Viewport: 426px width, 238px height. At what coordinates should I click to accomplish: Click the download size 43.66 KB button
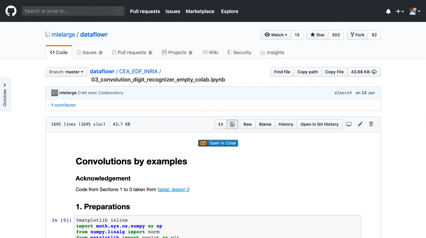[x=364, y=72]
